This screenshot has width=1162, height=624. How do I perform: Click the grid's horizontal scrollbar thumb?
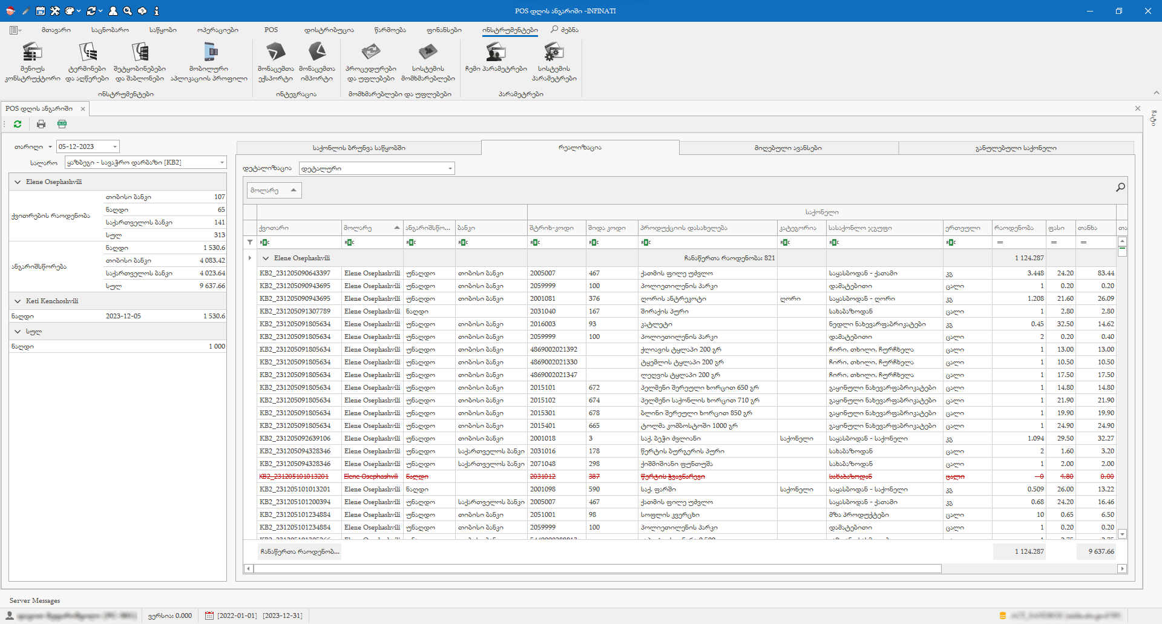point(597,569)
